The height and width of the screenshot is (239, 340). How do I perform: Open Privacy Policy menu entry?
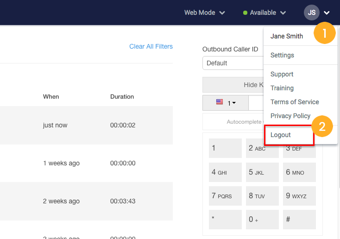click(290, 116)
